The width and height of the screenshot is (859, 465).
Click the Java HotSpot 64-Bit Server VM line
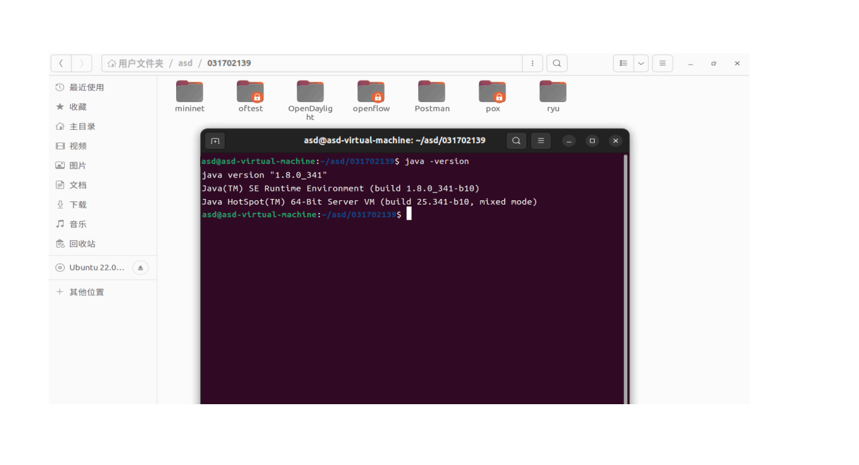pos(369,201)
